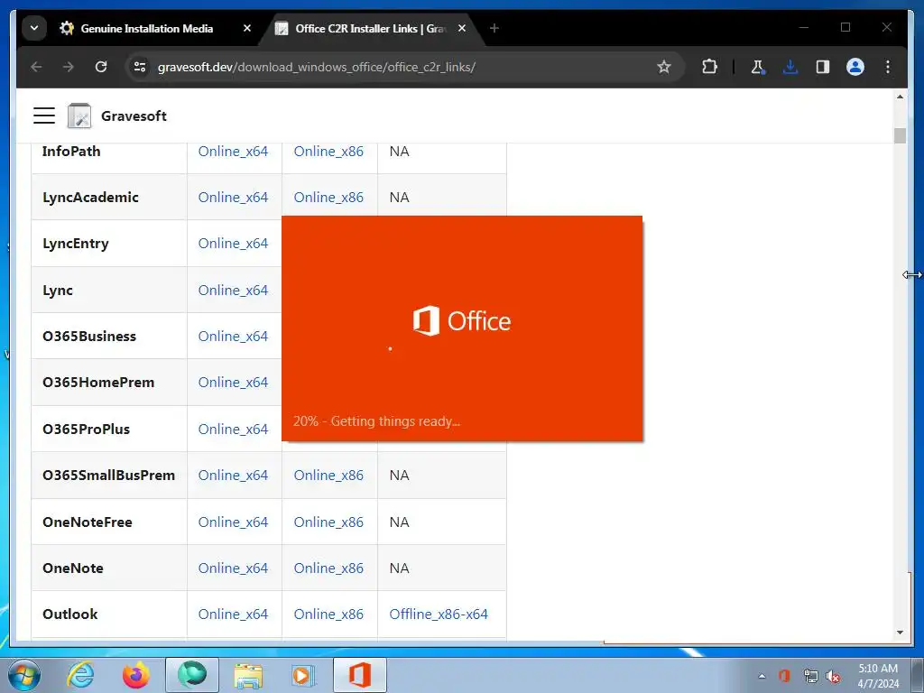Click the vertical scrollbar thumb

[900, 135]
